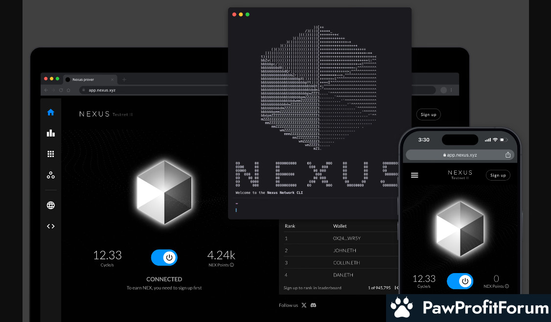The width and height of the screenshot is (551, 322).
Task: Open the Discord social link icon
Action: coord(314,305)
